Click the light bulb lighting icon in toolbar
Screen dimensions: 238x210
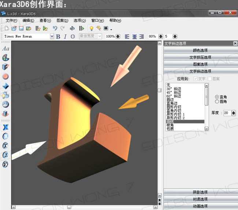[x=92, y=28]
